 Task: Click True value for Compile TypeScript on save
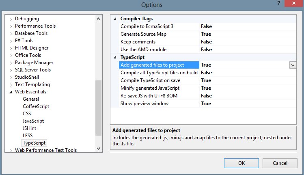point(206,80)
